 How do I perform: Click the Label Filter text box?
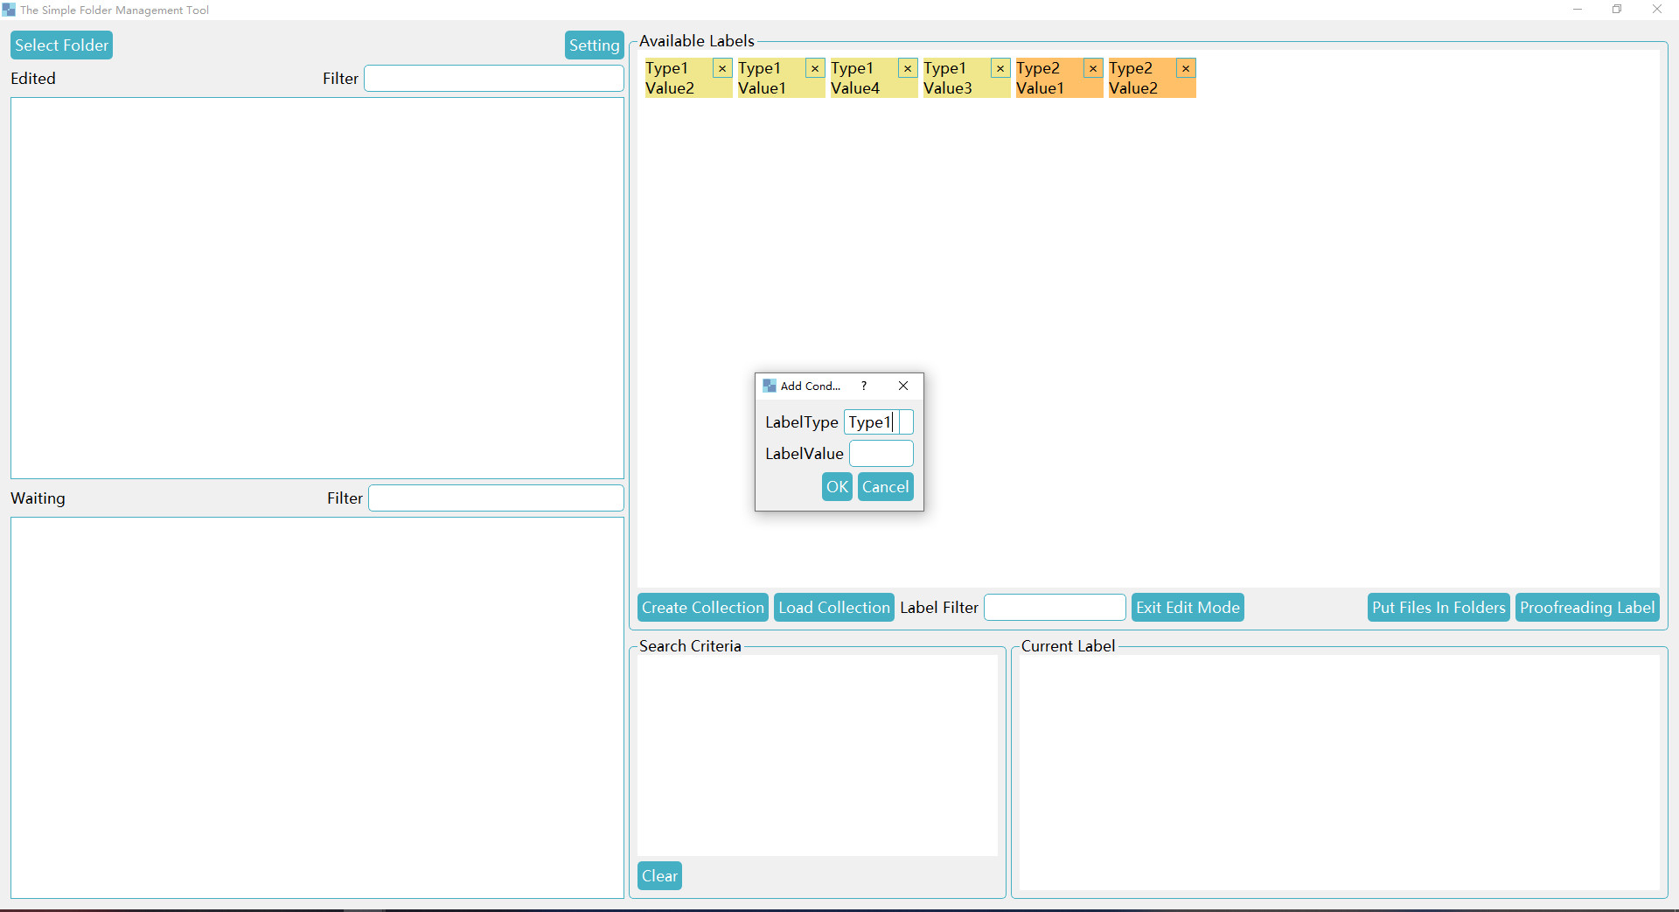point(1055,607)
